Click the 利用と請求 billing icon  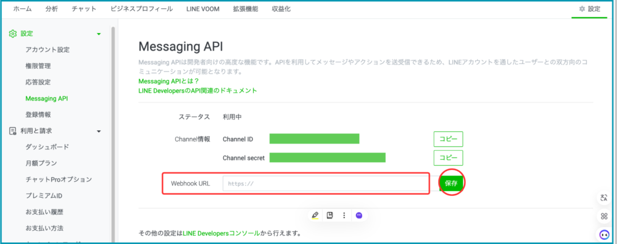tap(13, 131)
